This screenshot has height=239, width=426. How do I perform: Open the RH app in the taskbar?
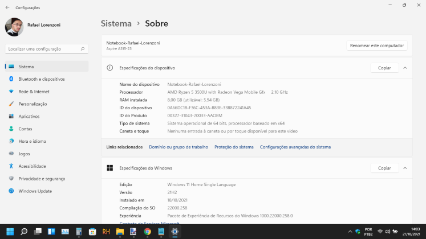pyautogui.click(x=106, y=232)
